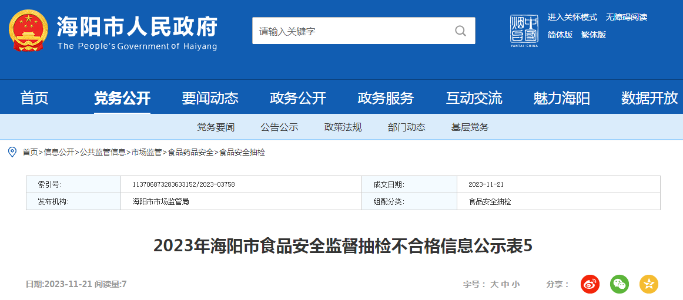Select 政策法规 submenu item
Viewport: 683px width, 300px height.
point(343,127)
